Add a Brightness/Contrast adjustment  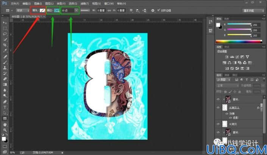coord(227,57)
